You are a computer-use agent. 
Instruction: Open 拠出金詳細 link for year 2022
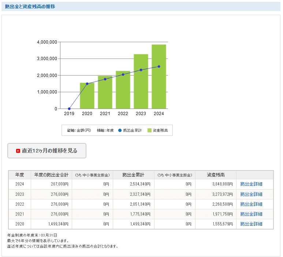[x=251, y=204]
